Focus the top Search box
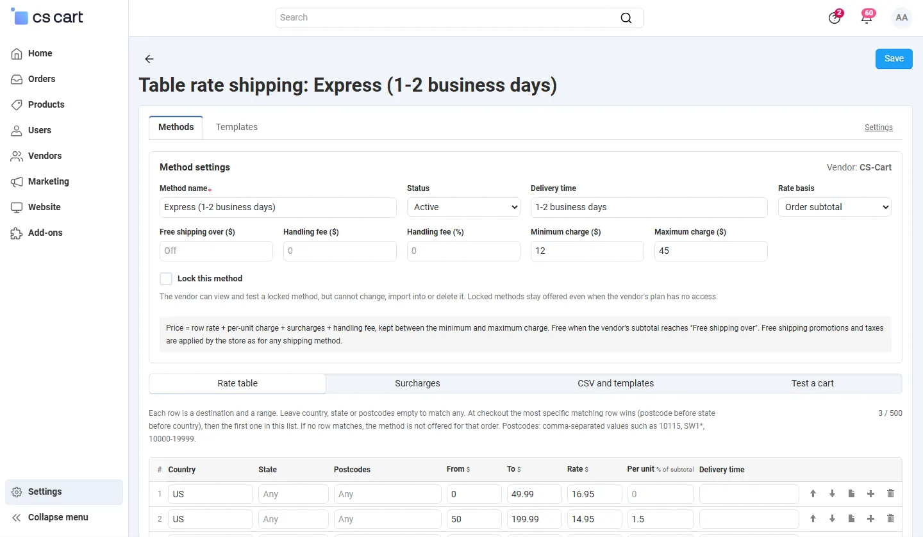 [x=459, y=18]
